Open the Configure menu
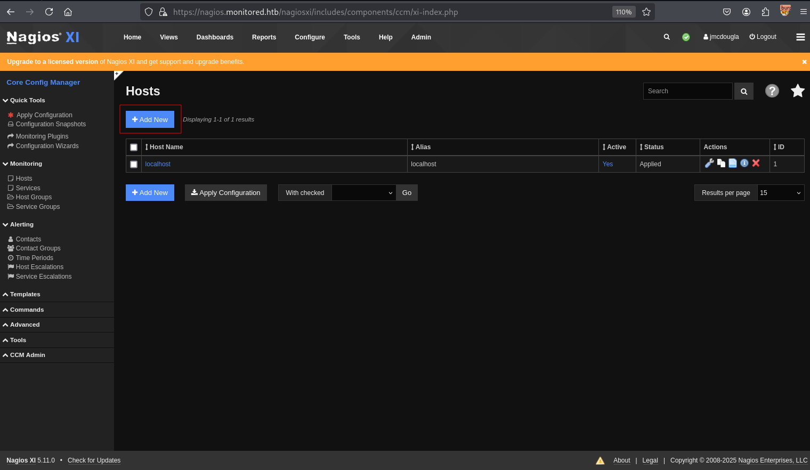Viewport: 810px width, 470px height. pos(310,37)
